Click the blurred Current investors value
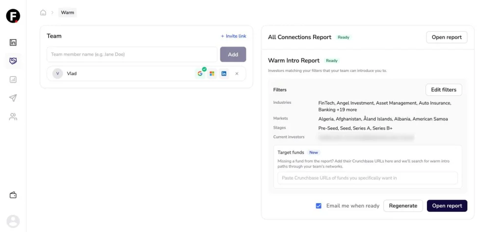The width and height of the screenshot is (481, 232). (x=366, y=138)
